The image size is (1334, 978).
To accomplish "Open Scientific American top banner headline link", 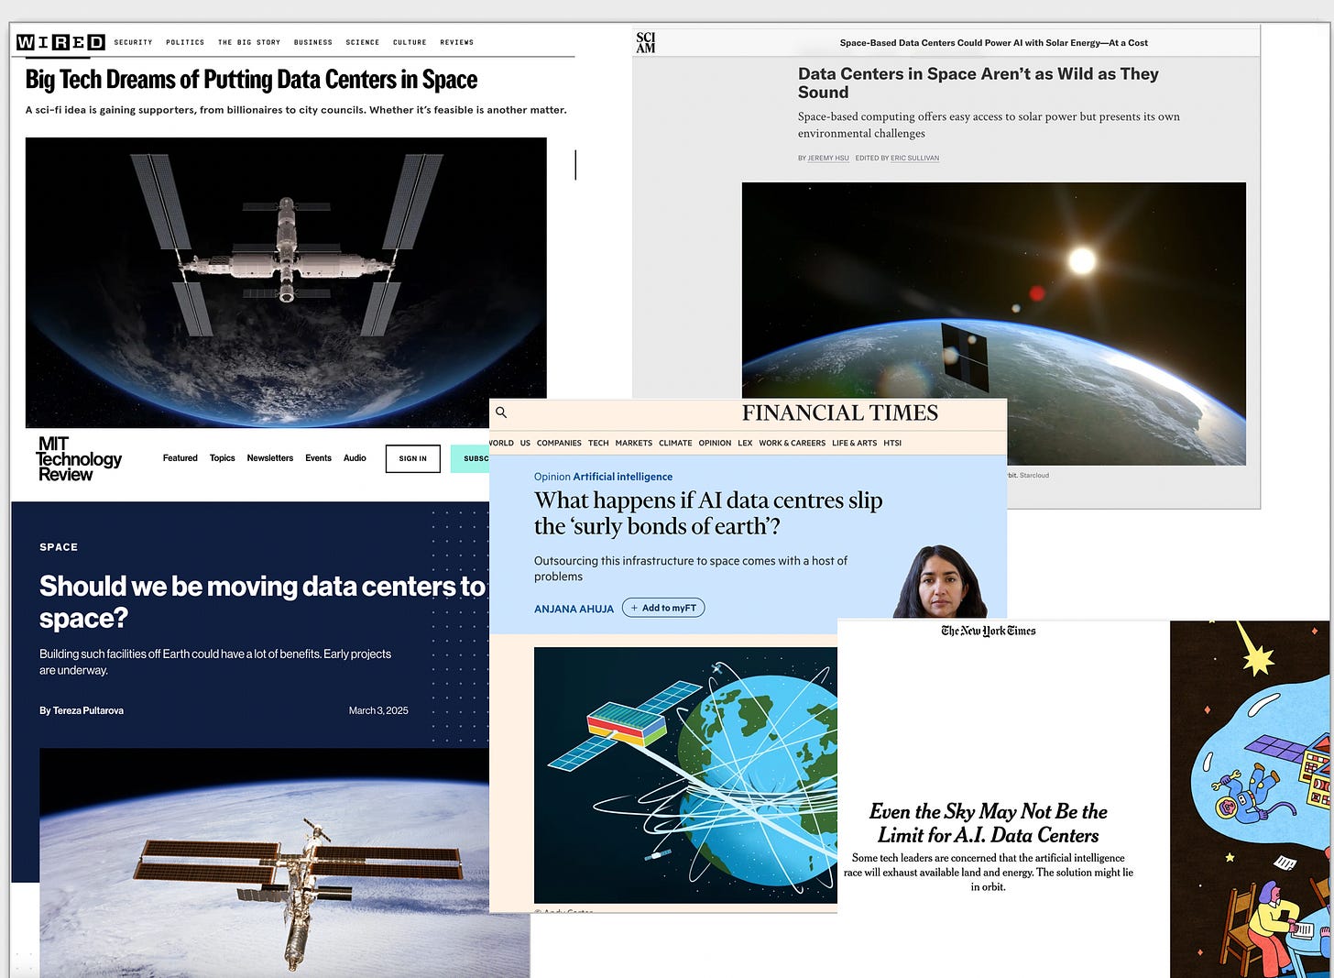I will pyautogui.click(x=993, y=43).
